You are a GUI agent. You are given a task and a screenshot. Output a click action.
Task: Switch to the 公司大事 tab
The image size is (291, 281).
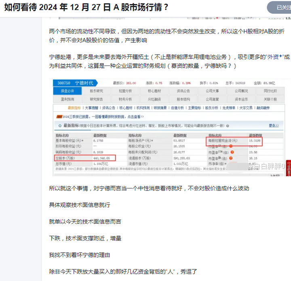coord(212,91)
